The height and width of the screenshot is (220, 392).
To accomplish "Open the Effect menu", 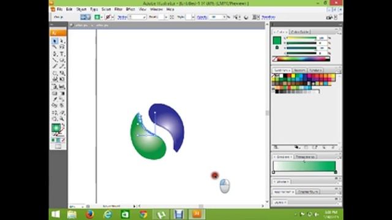I will (x=130, y=9).
